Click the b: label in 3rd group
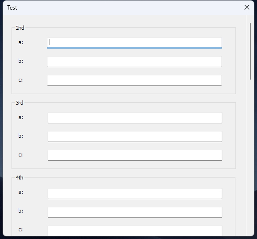257x239 pixels. click(x=21, y=136)
